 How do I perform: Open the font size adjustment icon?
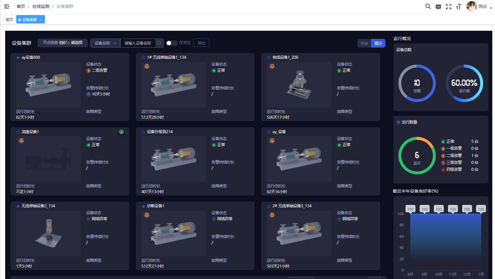click(x=459, y=7)
